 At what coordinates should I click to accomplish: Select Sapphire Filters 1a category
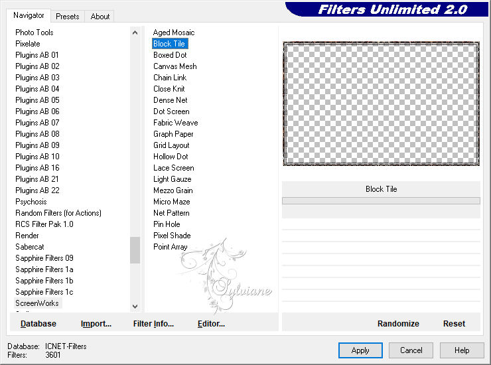44,269
